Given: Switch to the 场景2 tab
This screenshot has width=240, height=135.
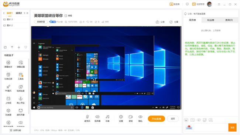Looking at the screenshot, I should 19,13.
